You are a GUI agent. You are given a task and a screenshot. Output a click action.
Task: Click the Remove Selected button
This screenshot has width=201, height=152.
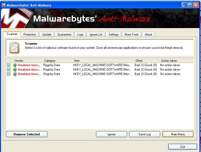27,134
